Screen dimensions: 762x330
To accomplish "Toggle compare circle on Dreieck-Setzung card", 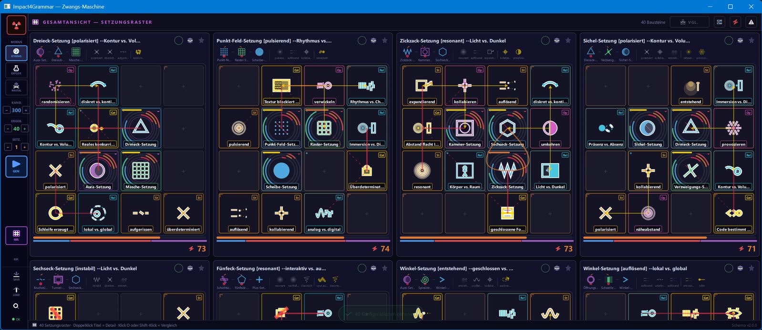I will coord(178,40).
